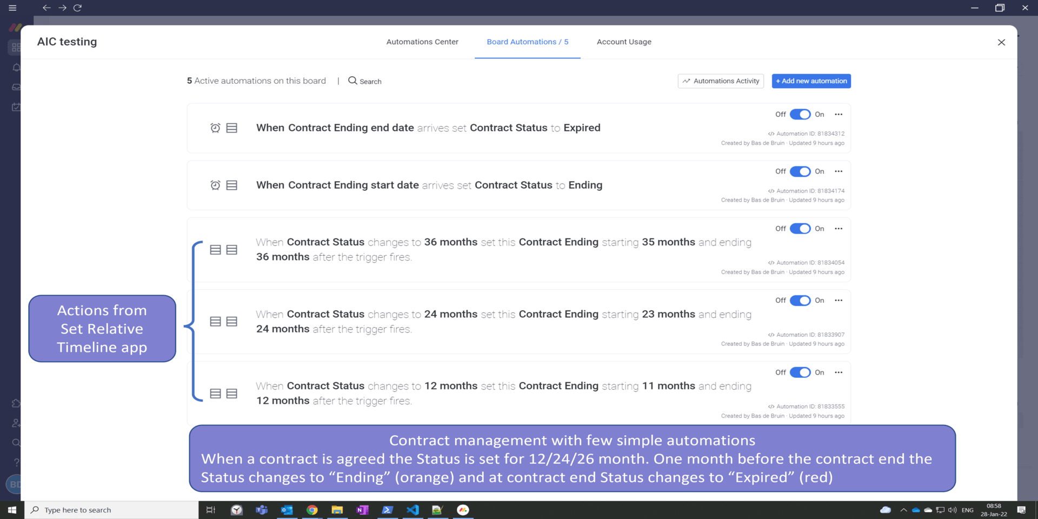1038x519 pixels.
Task: Click the ENG language indicator
Action: (x=968, y=510)
